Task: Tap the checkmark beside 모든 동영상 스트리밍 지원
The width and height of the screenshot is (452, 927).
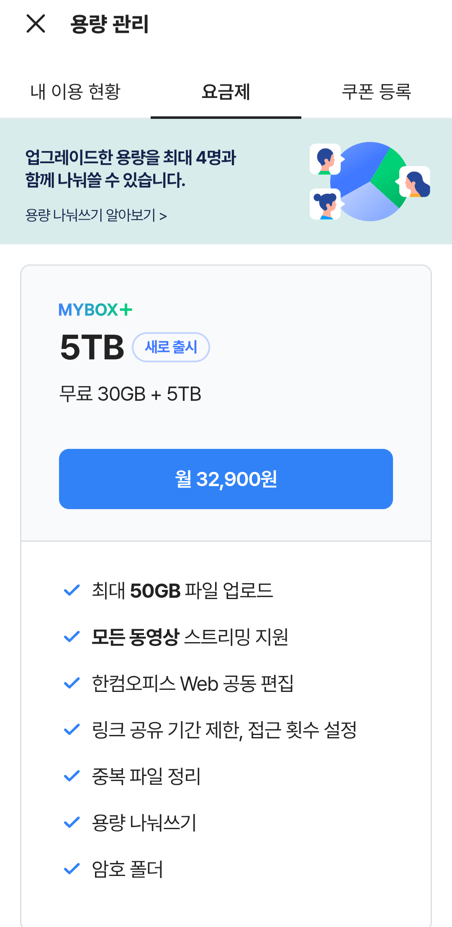Action: tap(72, 637)
